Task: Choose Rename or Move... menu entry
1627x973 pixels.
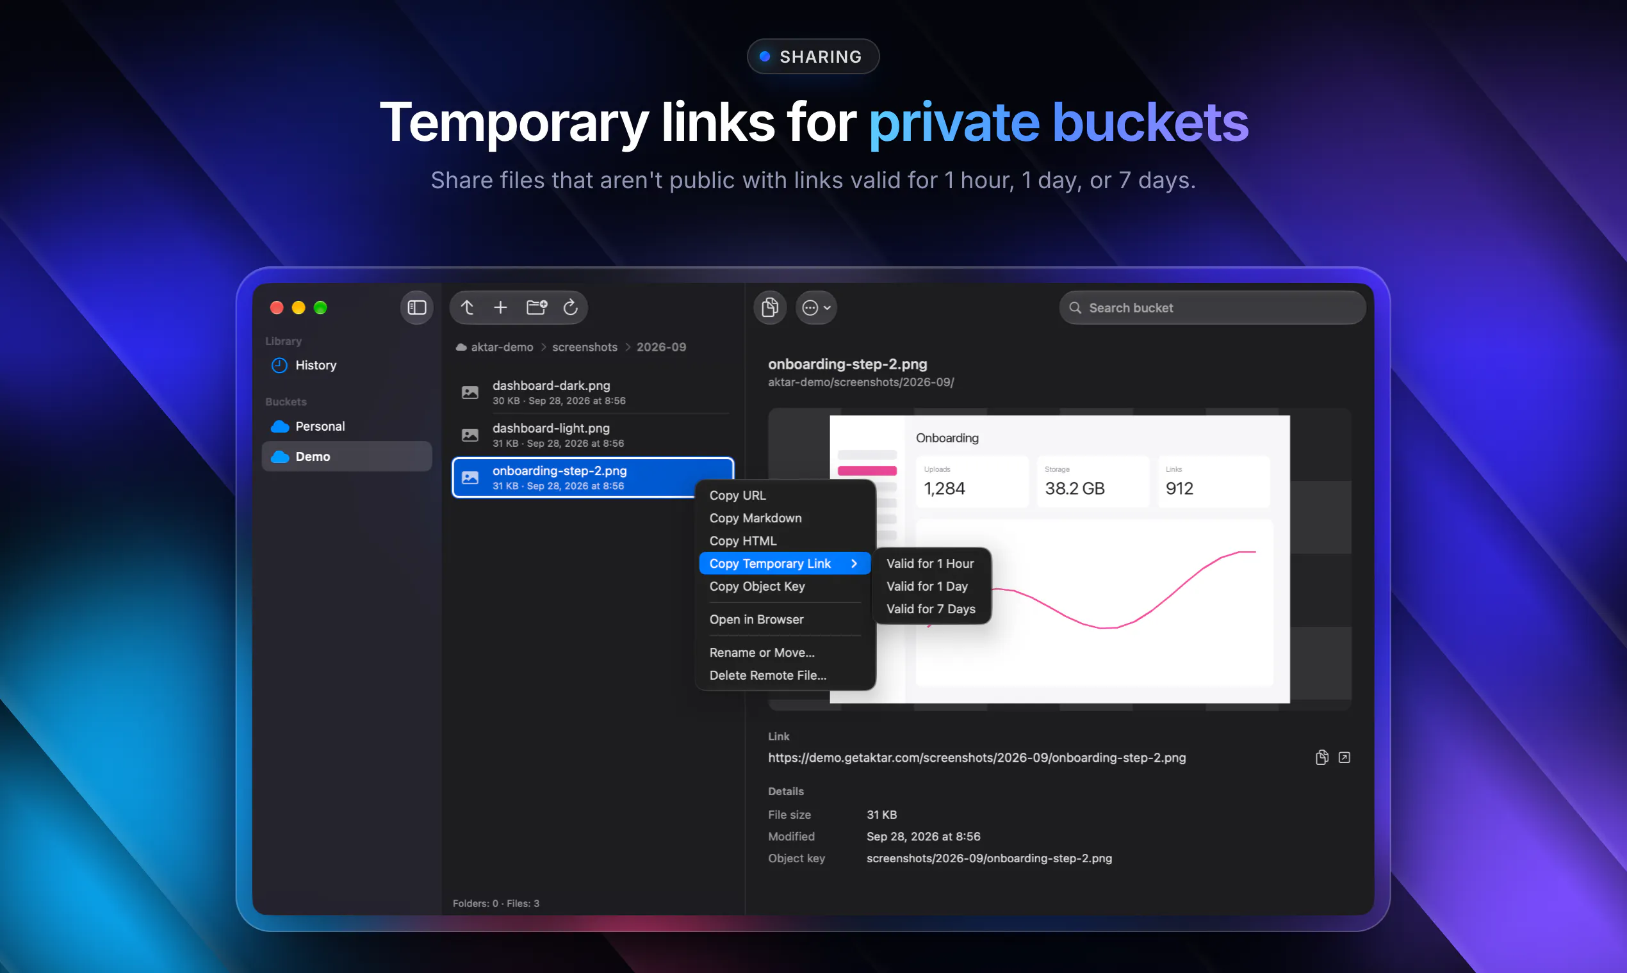Action: click(785, 652)
